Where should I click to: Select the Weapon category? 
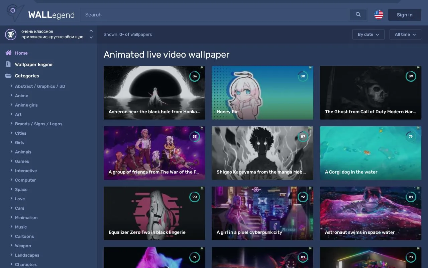click(23, 246)
